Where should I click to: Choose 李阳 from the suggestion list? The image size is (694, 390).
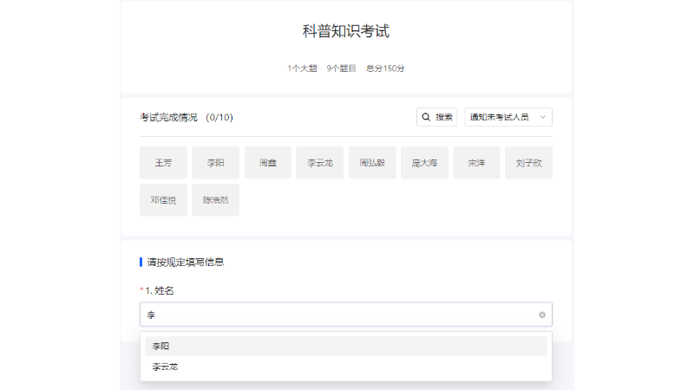pyautogui.click(x=345, y=346)
